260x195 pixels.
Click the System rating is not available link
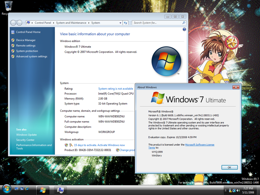coord(115,88)
